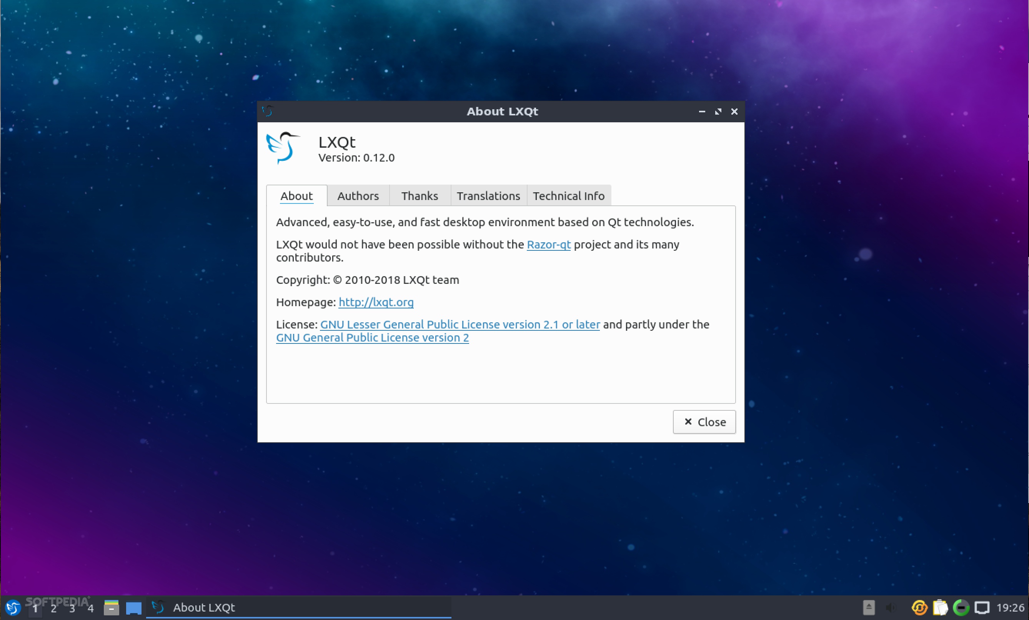
Task: Switch to the Technical Info tab
Action: coord(568,196)
